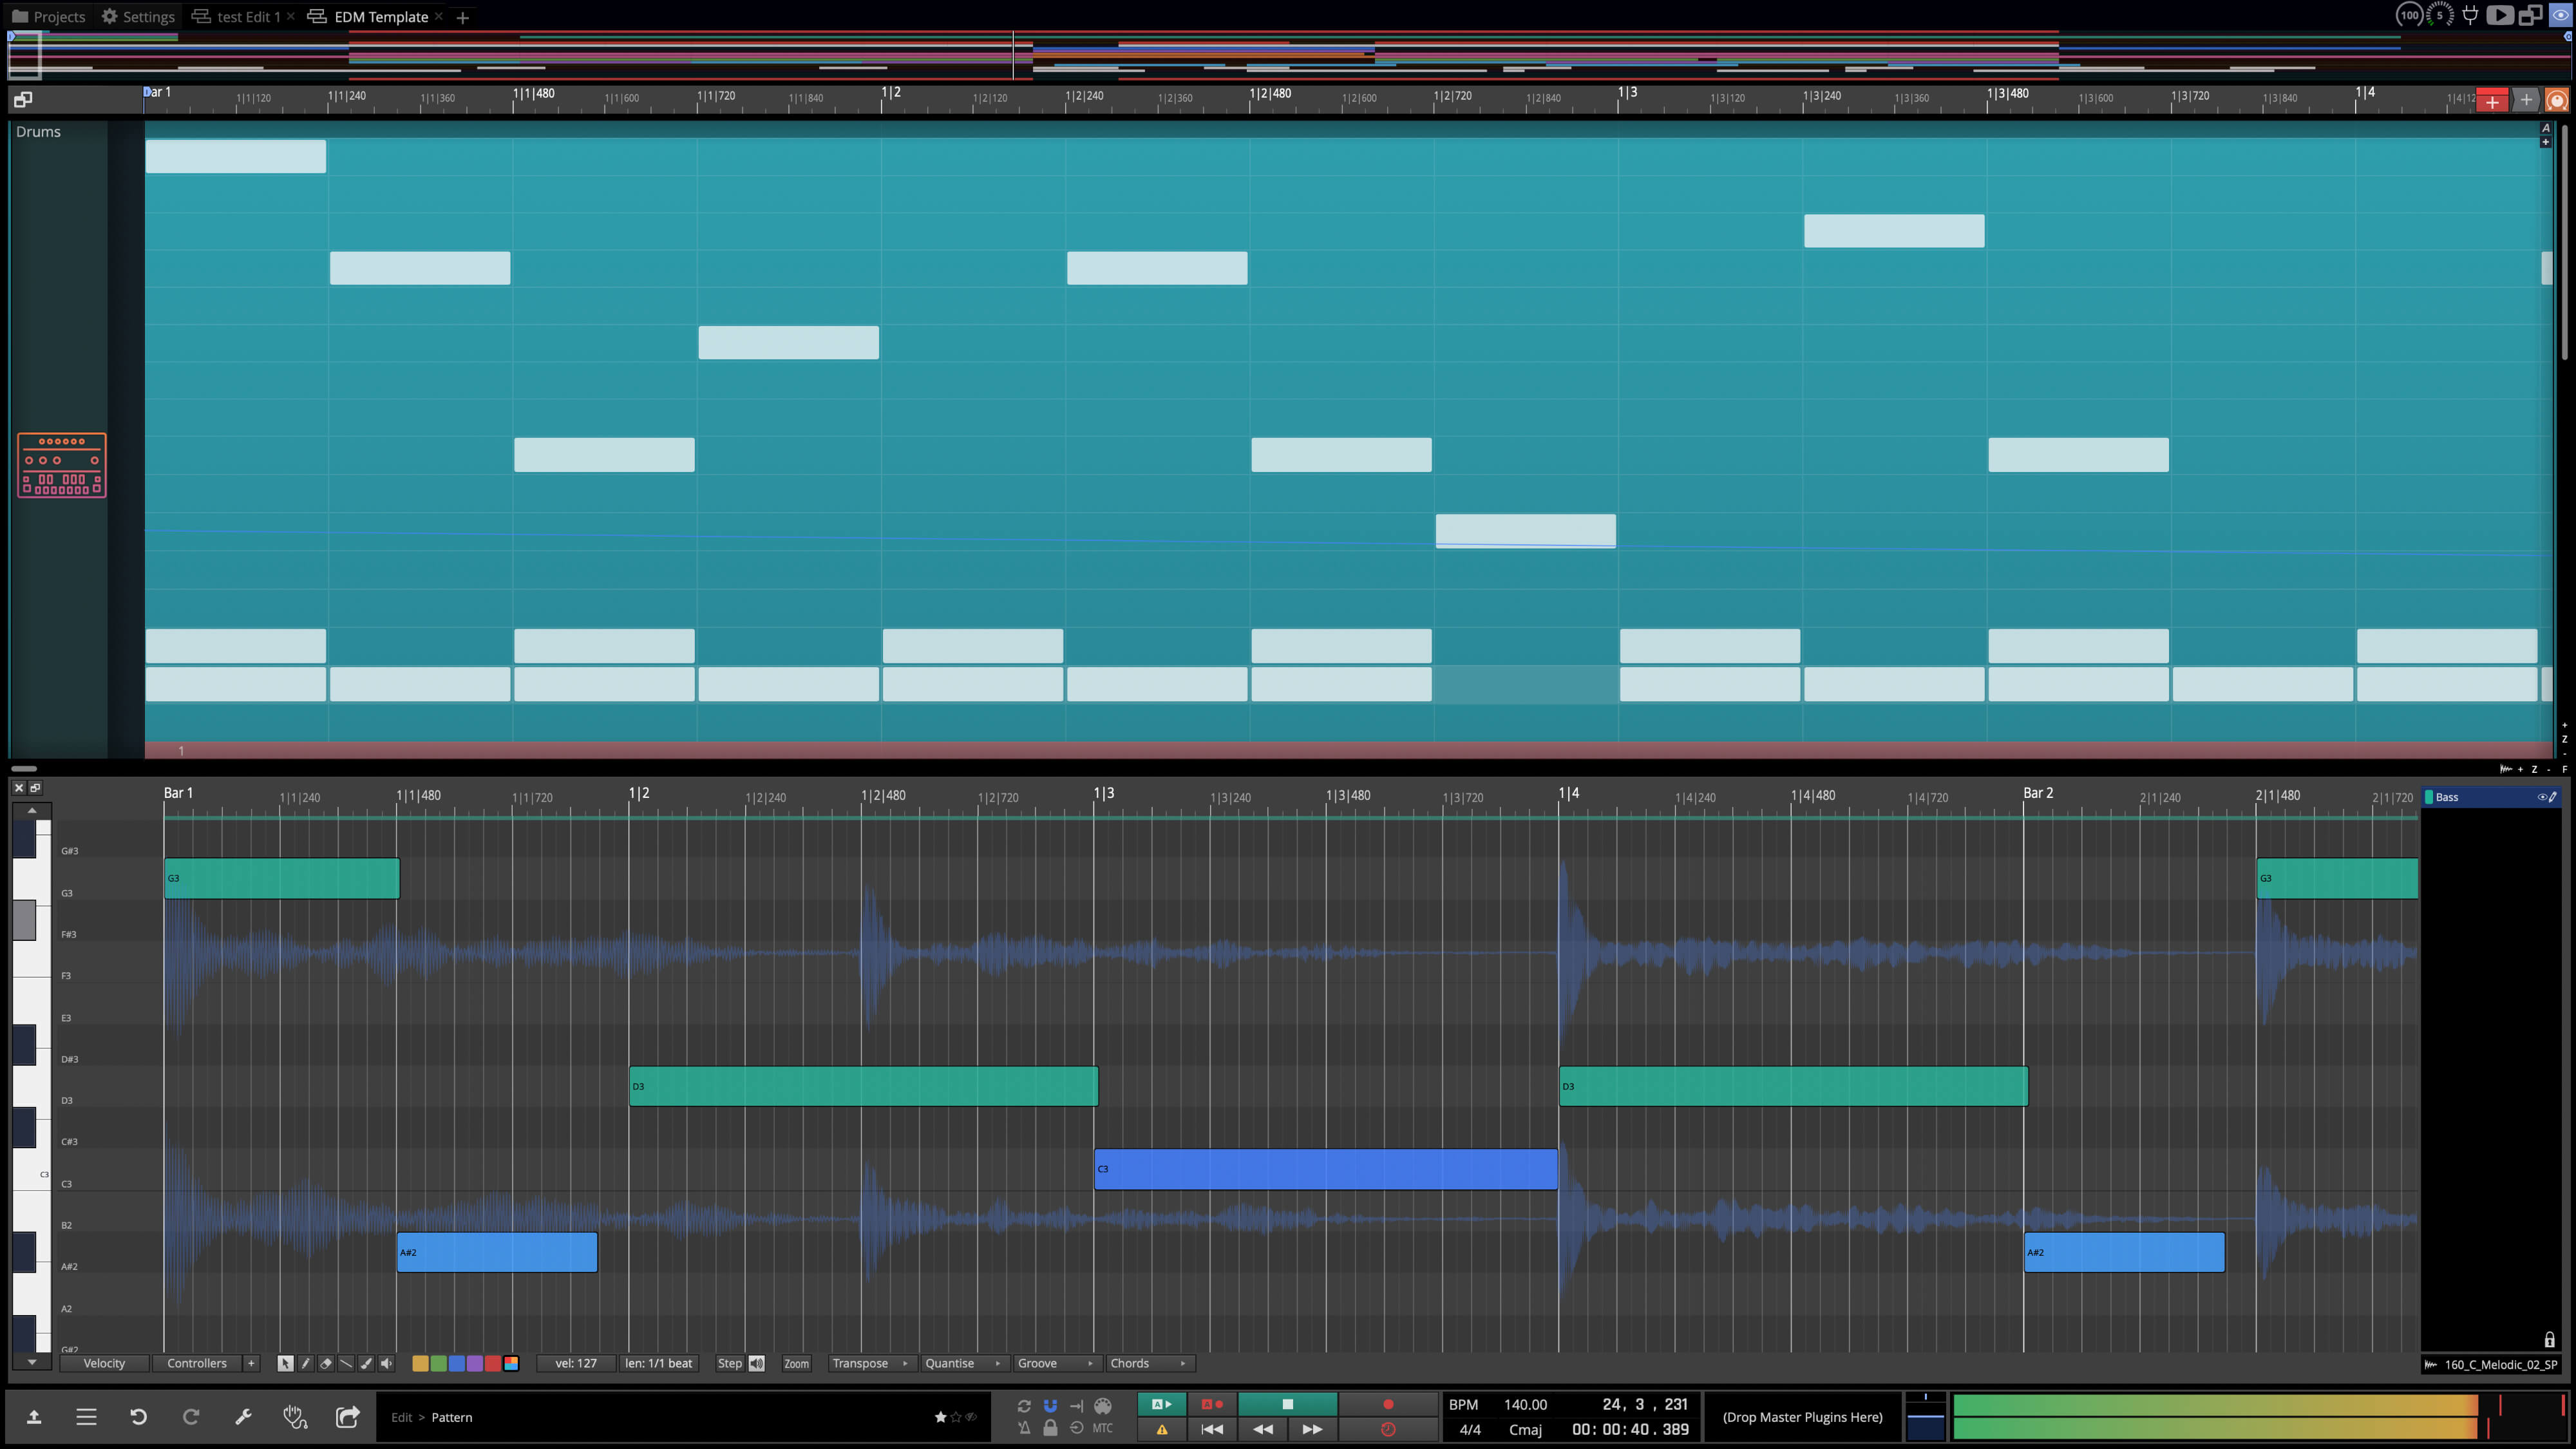Select the line tool
This screenshot has width=2576, height=1449.
(346, 1363)
